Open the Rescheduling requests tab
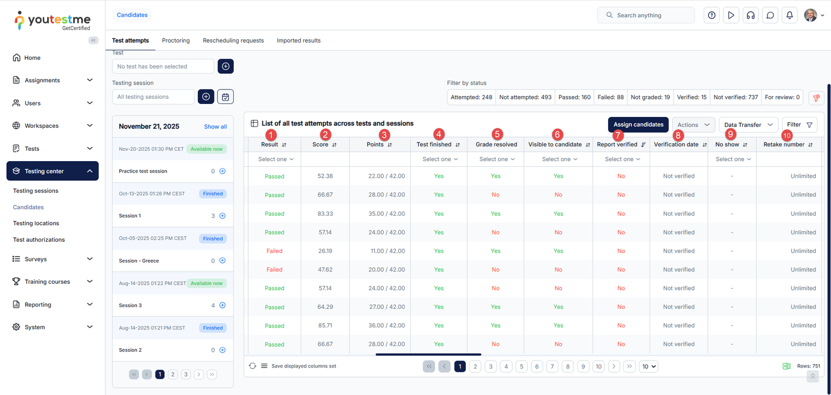 tap(233, 41)
